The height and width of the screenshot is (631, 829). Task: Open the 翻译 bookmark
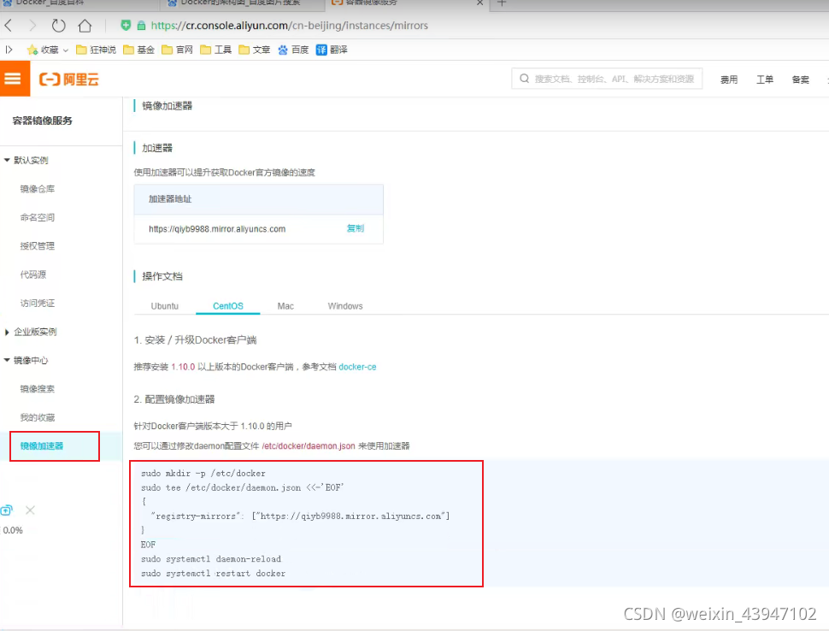332,50
